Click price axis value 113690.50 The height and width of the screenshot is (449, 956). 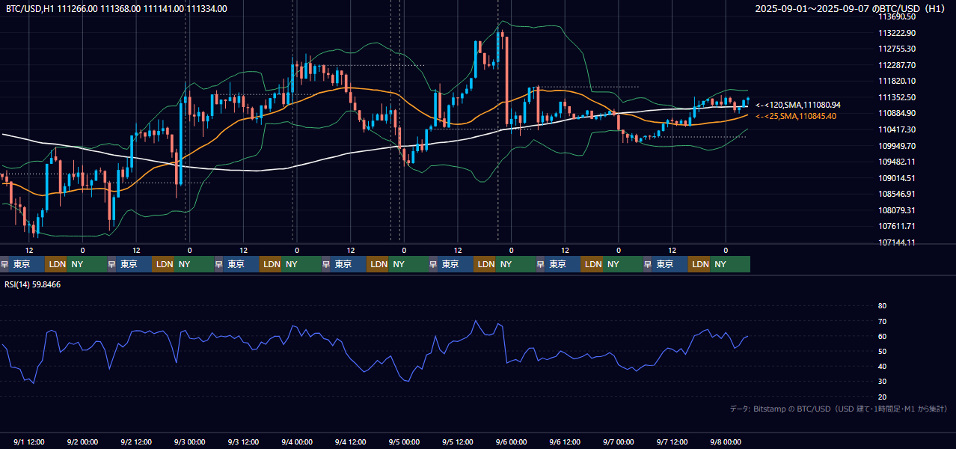pos(897,16)
